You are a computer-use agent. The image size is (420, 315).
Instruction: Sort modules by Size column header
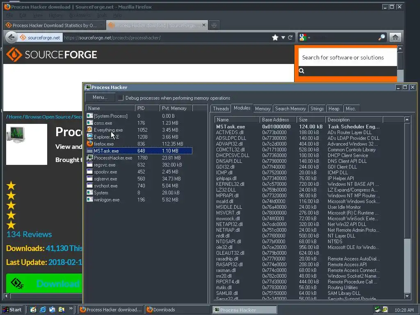click(x=310, y=120)
